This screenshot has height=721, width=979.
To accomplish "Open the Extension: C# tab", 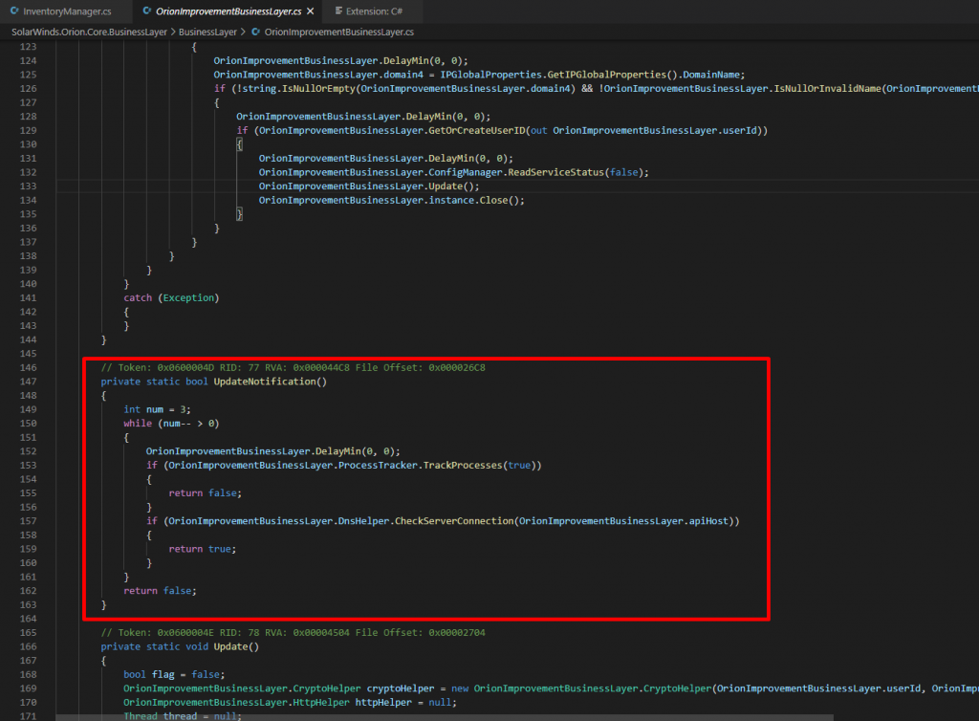I will [x=374, y=11].
